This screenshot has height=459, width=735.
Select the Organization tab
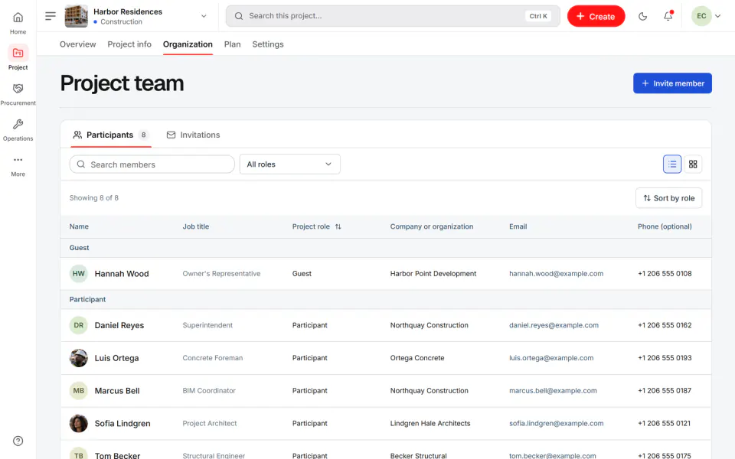click(188, 44)
